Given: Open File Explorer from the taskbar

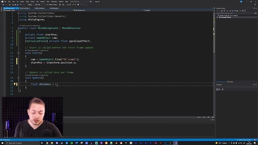Looking at the screenshot, I should pyautogui.click(x=52, y=143).
